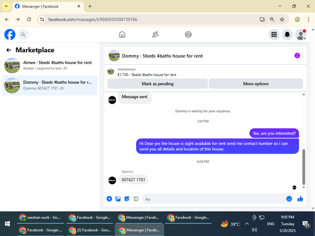Click the browser Forward arrow
This screenshot has height=236, width=315.
coord(18,20)
